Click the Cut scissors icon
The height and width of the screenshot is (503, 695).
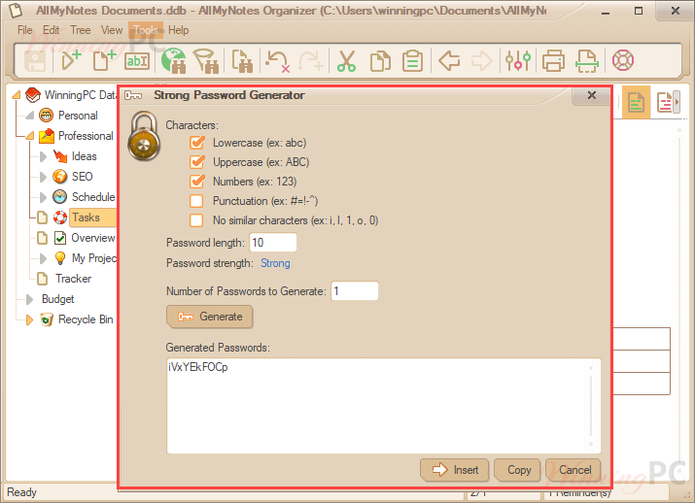346,60
